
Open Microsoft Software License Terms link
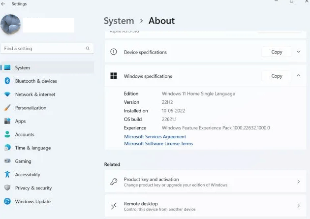coord(158,144)
